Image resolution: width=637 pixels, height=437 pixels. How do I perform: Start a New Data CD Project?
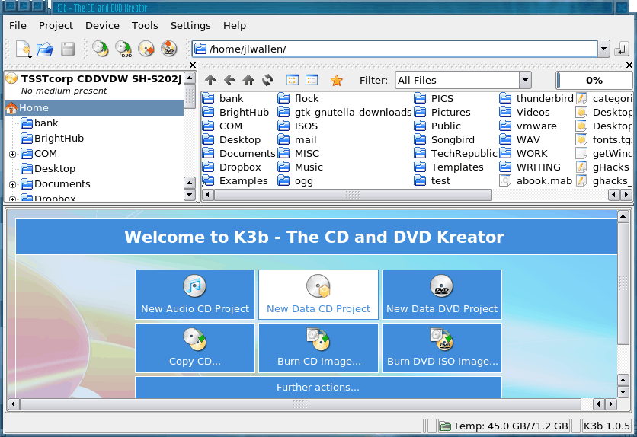click(x=318, y=295)
